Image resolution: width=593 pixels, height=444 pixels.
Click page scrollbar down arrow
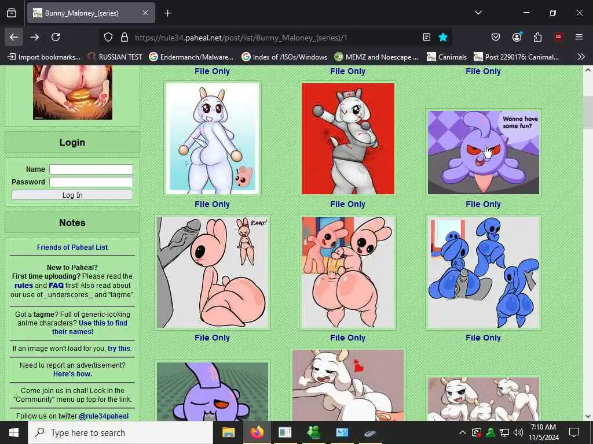coord(588,416)
